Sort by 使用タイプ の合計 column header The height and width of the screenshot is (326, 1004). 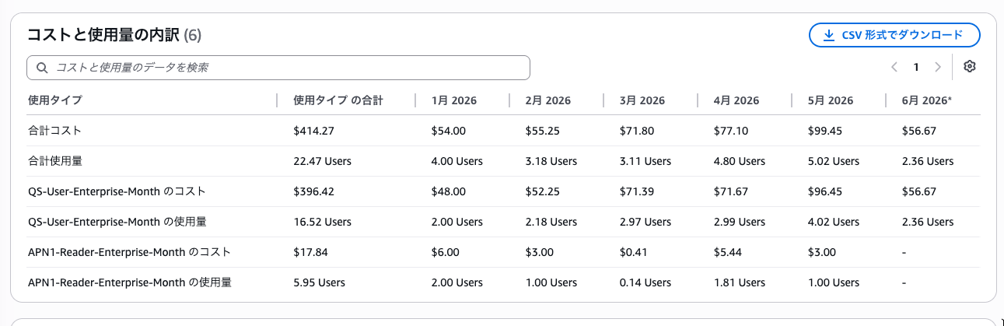(x=338, y=100)
